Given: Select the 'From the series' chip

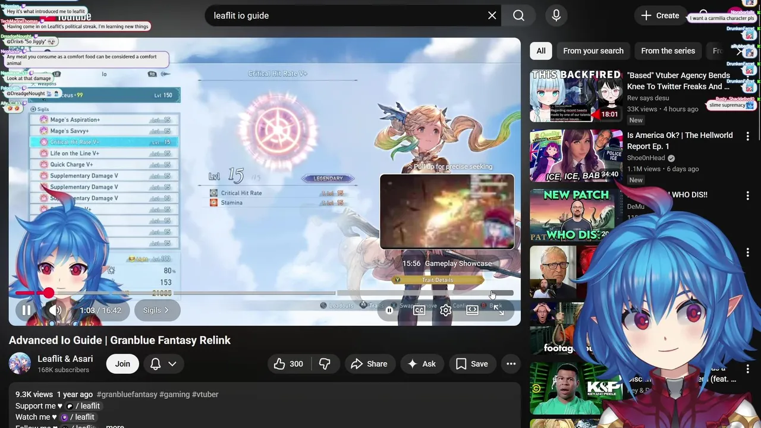Looking at the screenshot, I should (x=668, y=51).
